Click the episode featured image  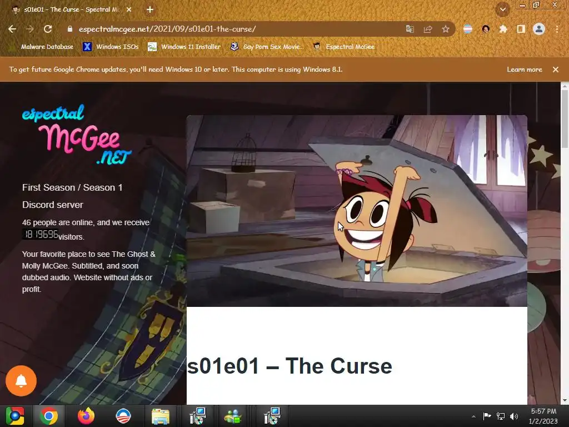(357, 211)
